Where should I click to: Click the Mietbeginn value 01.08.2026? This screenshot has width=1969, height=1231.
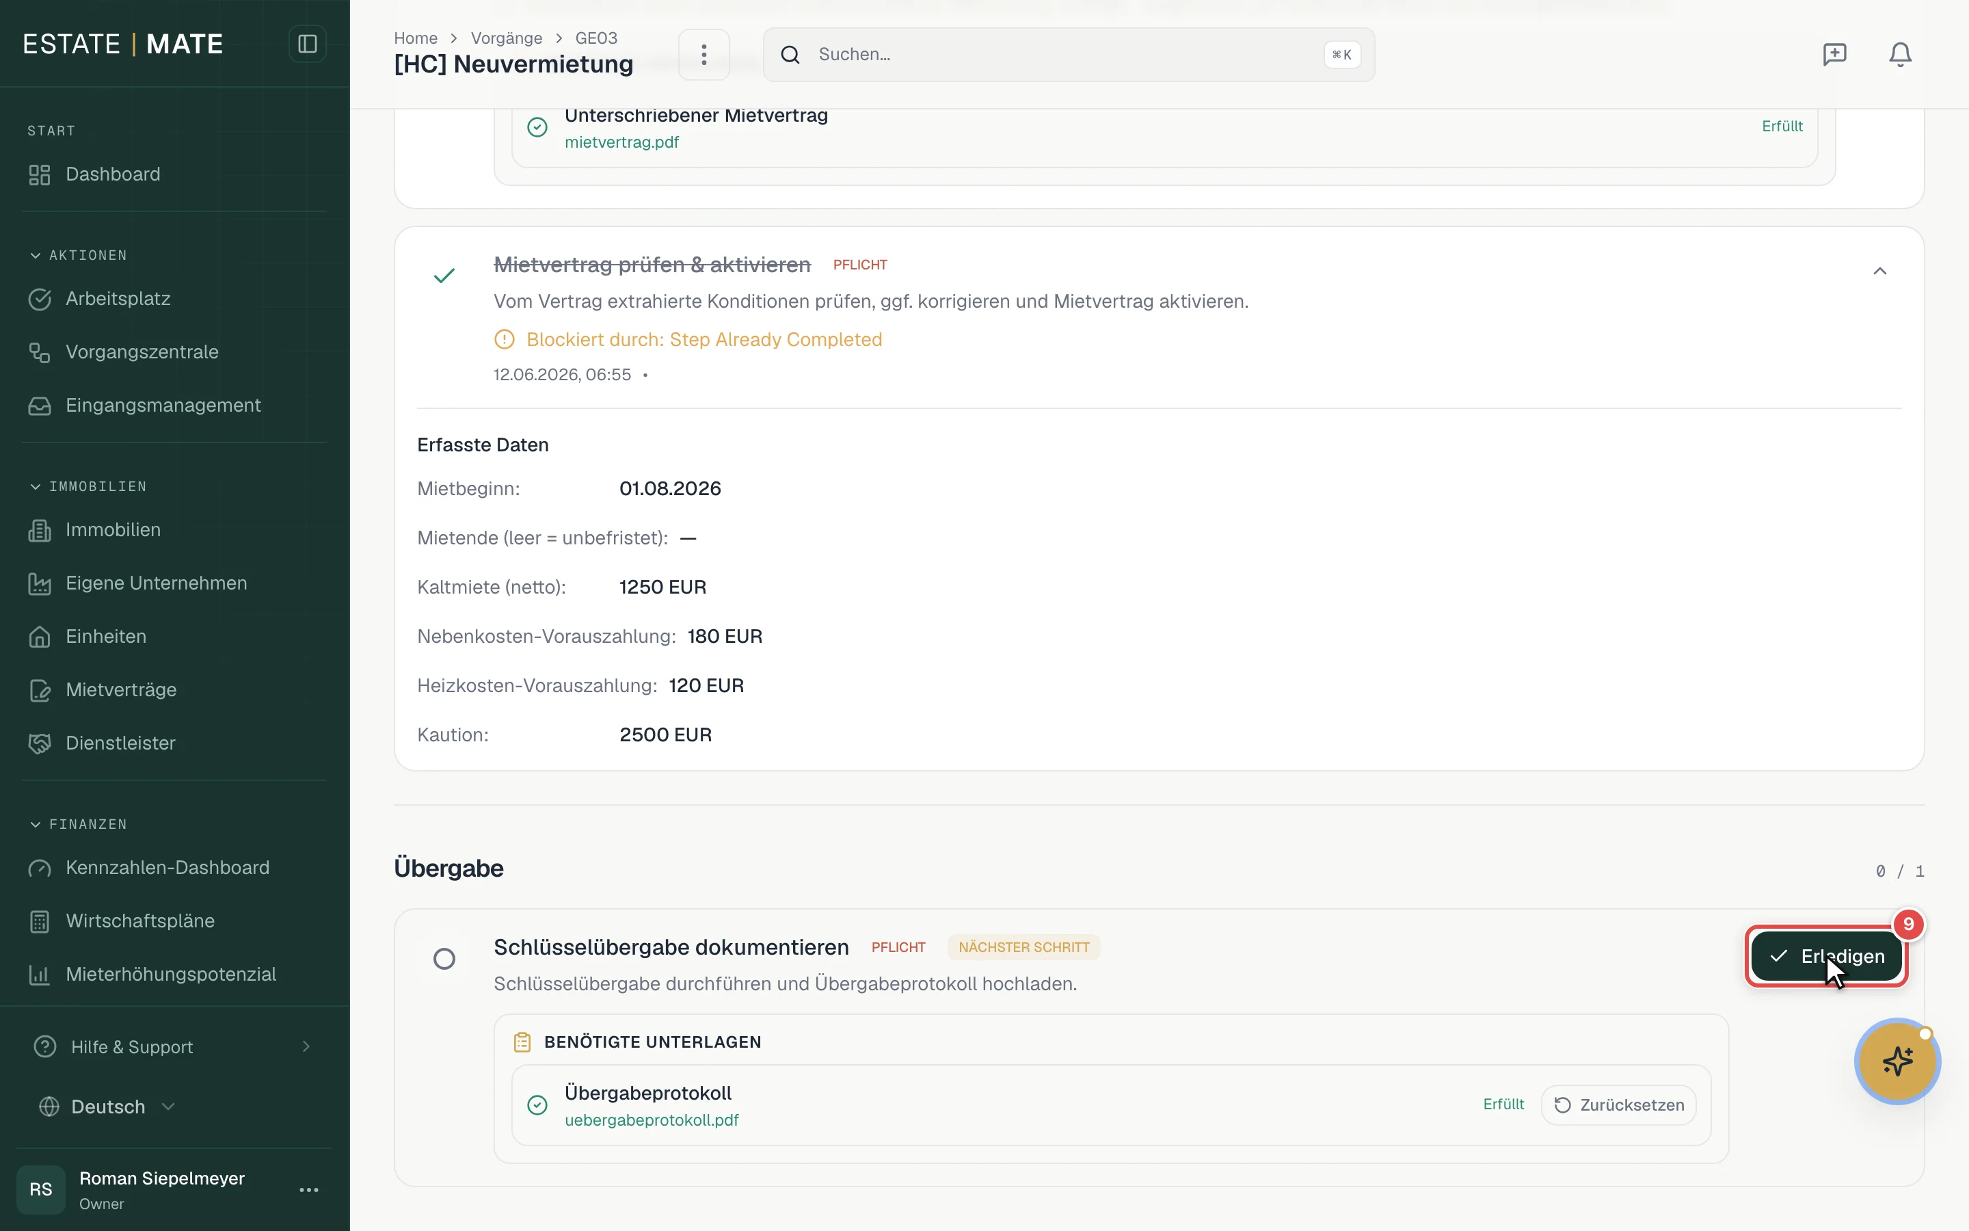click(669, 488)
